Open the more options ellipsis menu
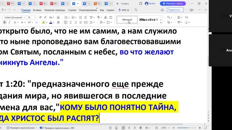 pyautogui.click(x=199, y=10)
